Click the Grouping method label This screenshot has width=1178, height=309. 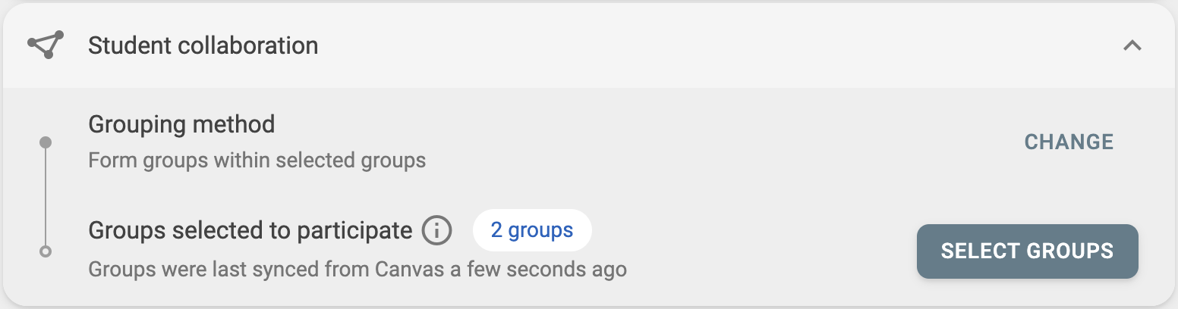pos(181,123)
